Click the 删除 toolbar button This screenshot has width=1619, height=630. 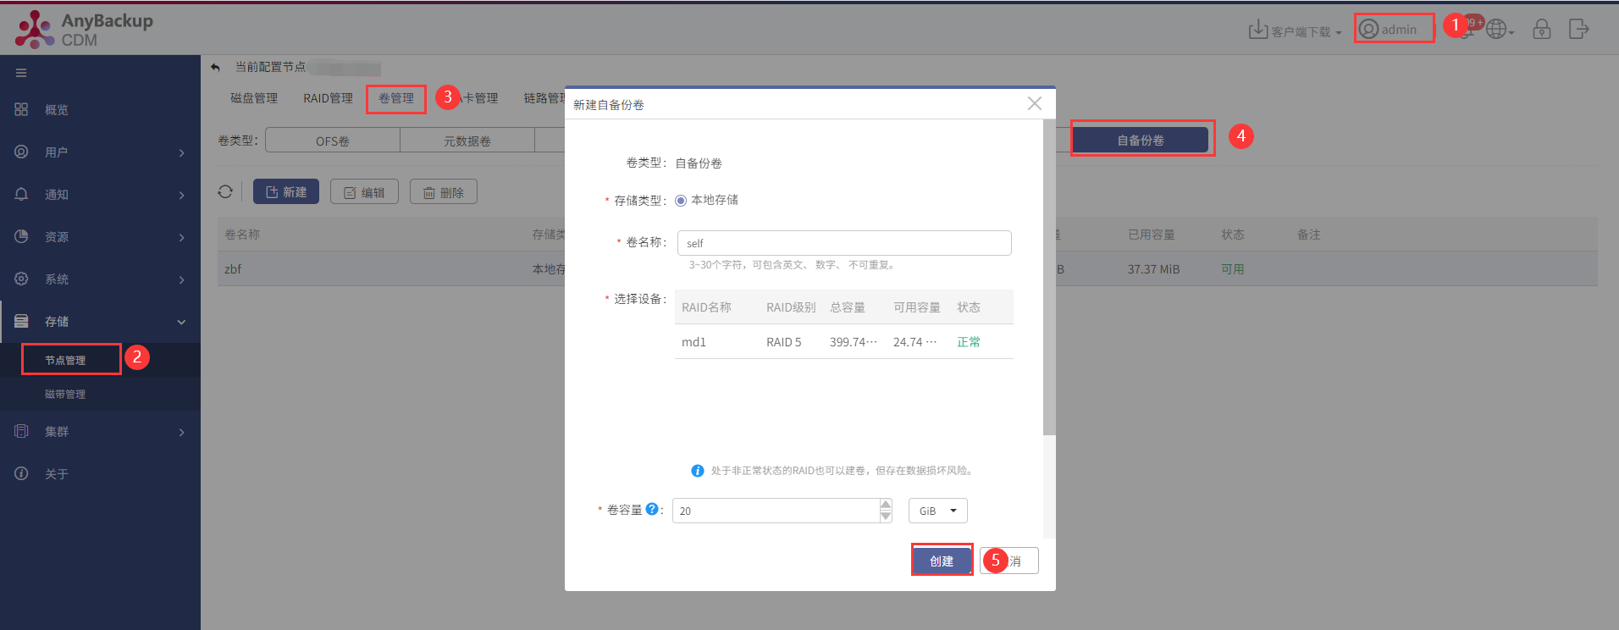click(x=444, y=192)
